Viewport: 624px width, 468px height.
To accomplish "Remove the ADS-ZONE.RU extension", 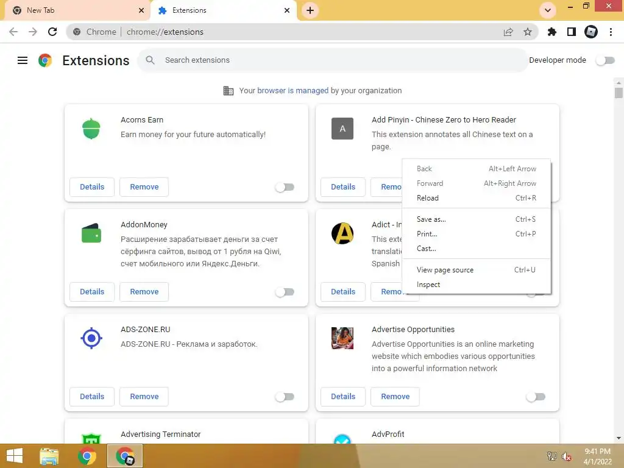I will (144, 397).
